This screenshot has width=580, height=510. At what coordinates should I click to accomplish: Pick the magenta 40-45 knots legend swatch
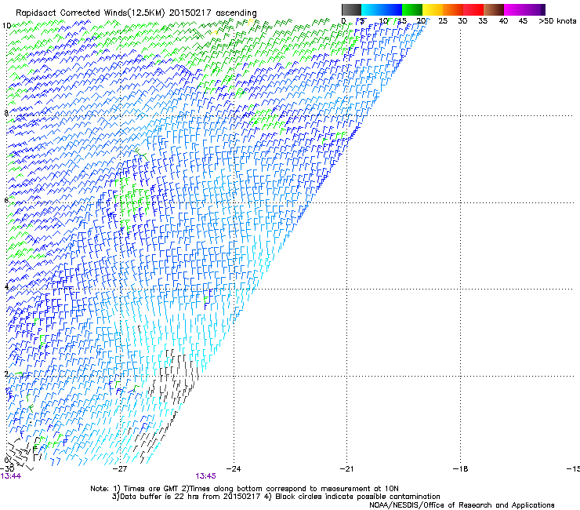click(514, 9)
